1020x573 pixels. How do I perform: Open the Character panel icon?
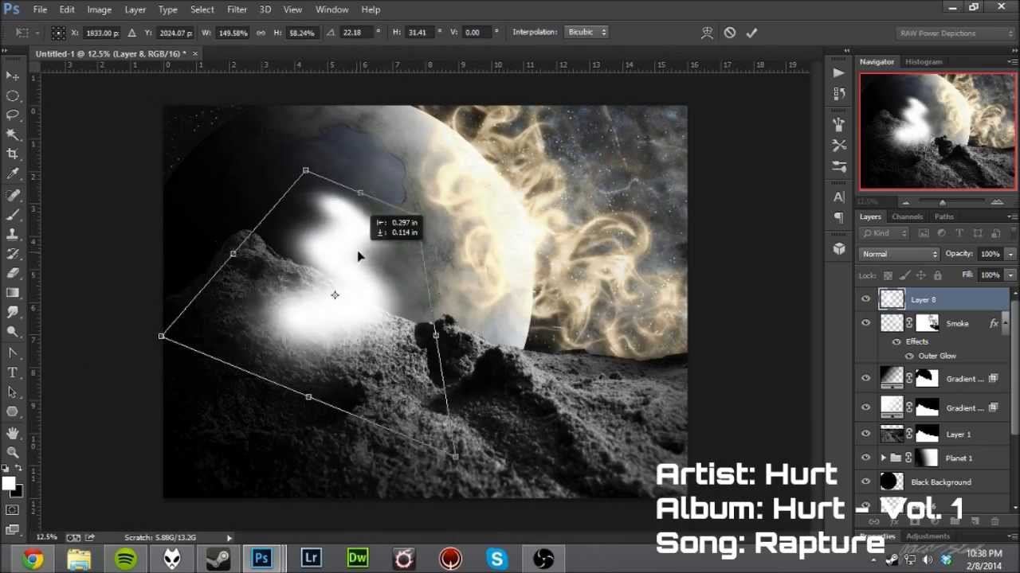(x=838, y=197)
